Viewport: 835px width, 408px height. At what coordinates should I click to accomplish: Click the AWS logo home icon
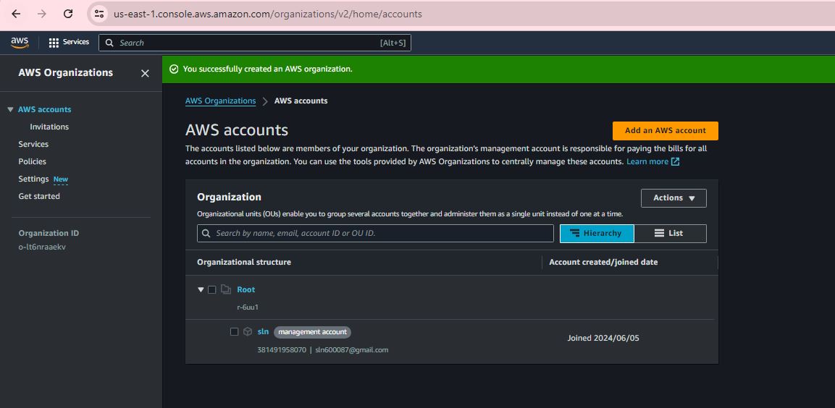click(20, 43)
